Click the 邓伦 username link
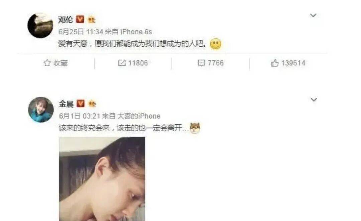Viewport: 361px width, 221px height. pyautogui.click(x=66, y=20)
